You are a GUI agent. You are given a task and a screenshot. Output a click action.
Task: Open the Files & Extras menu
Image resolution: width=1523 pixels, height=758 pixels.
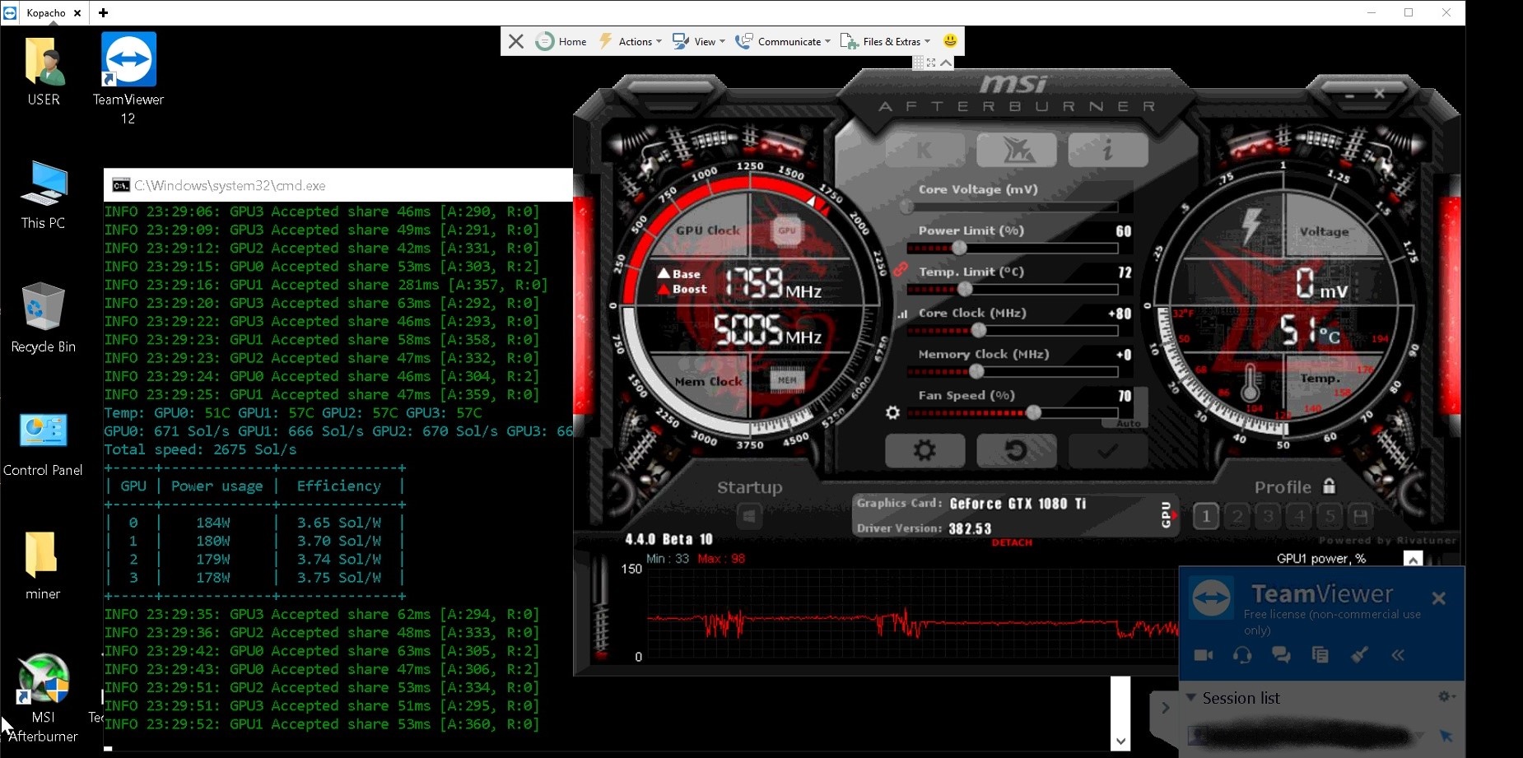[885, 41]
